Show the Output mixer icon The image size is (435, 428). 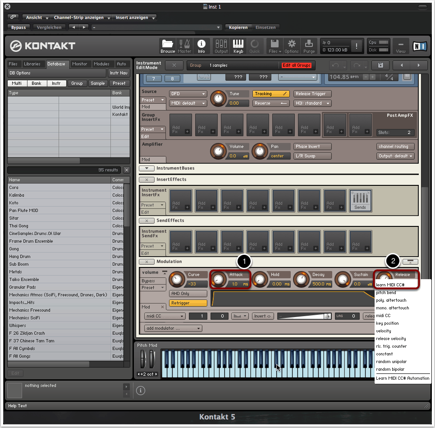point(221,46)
